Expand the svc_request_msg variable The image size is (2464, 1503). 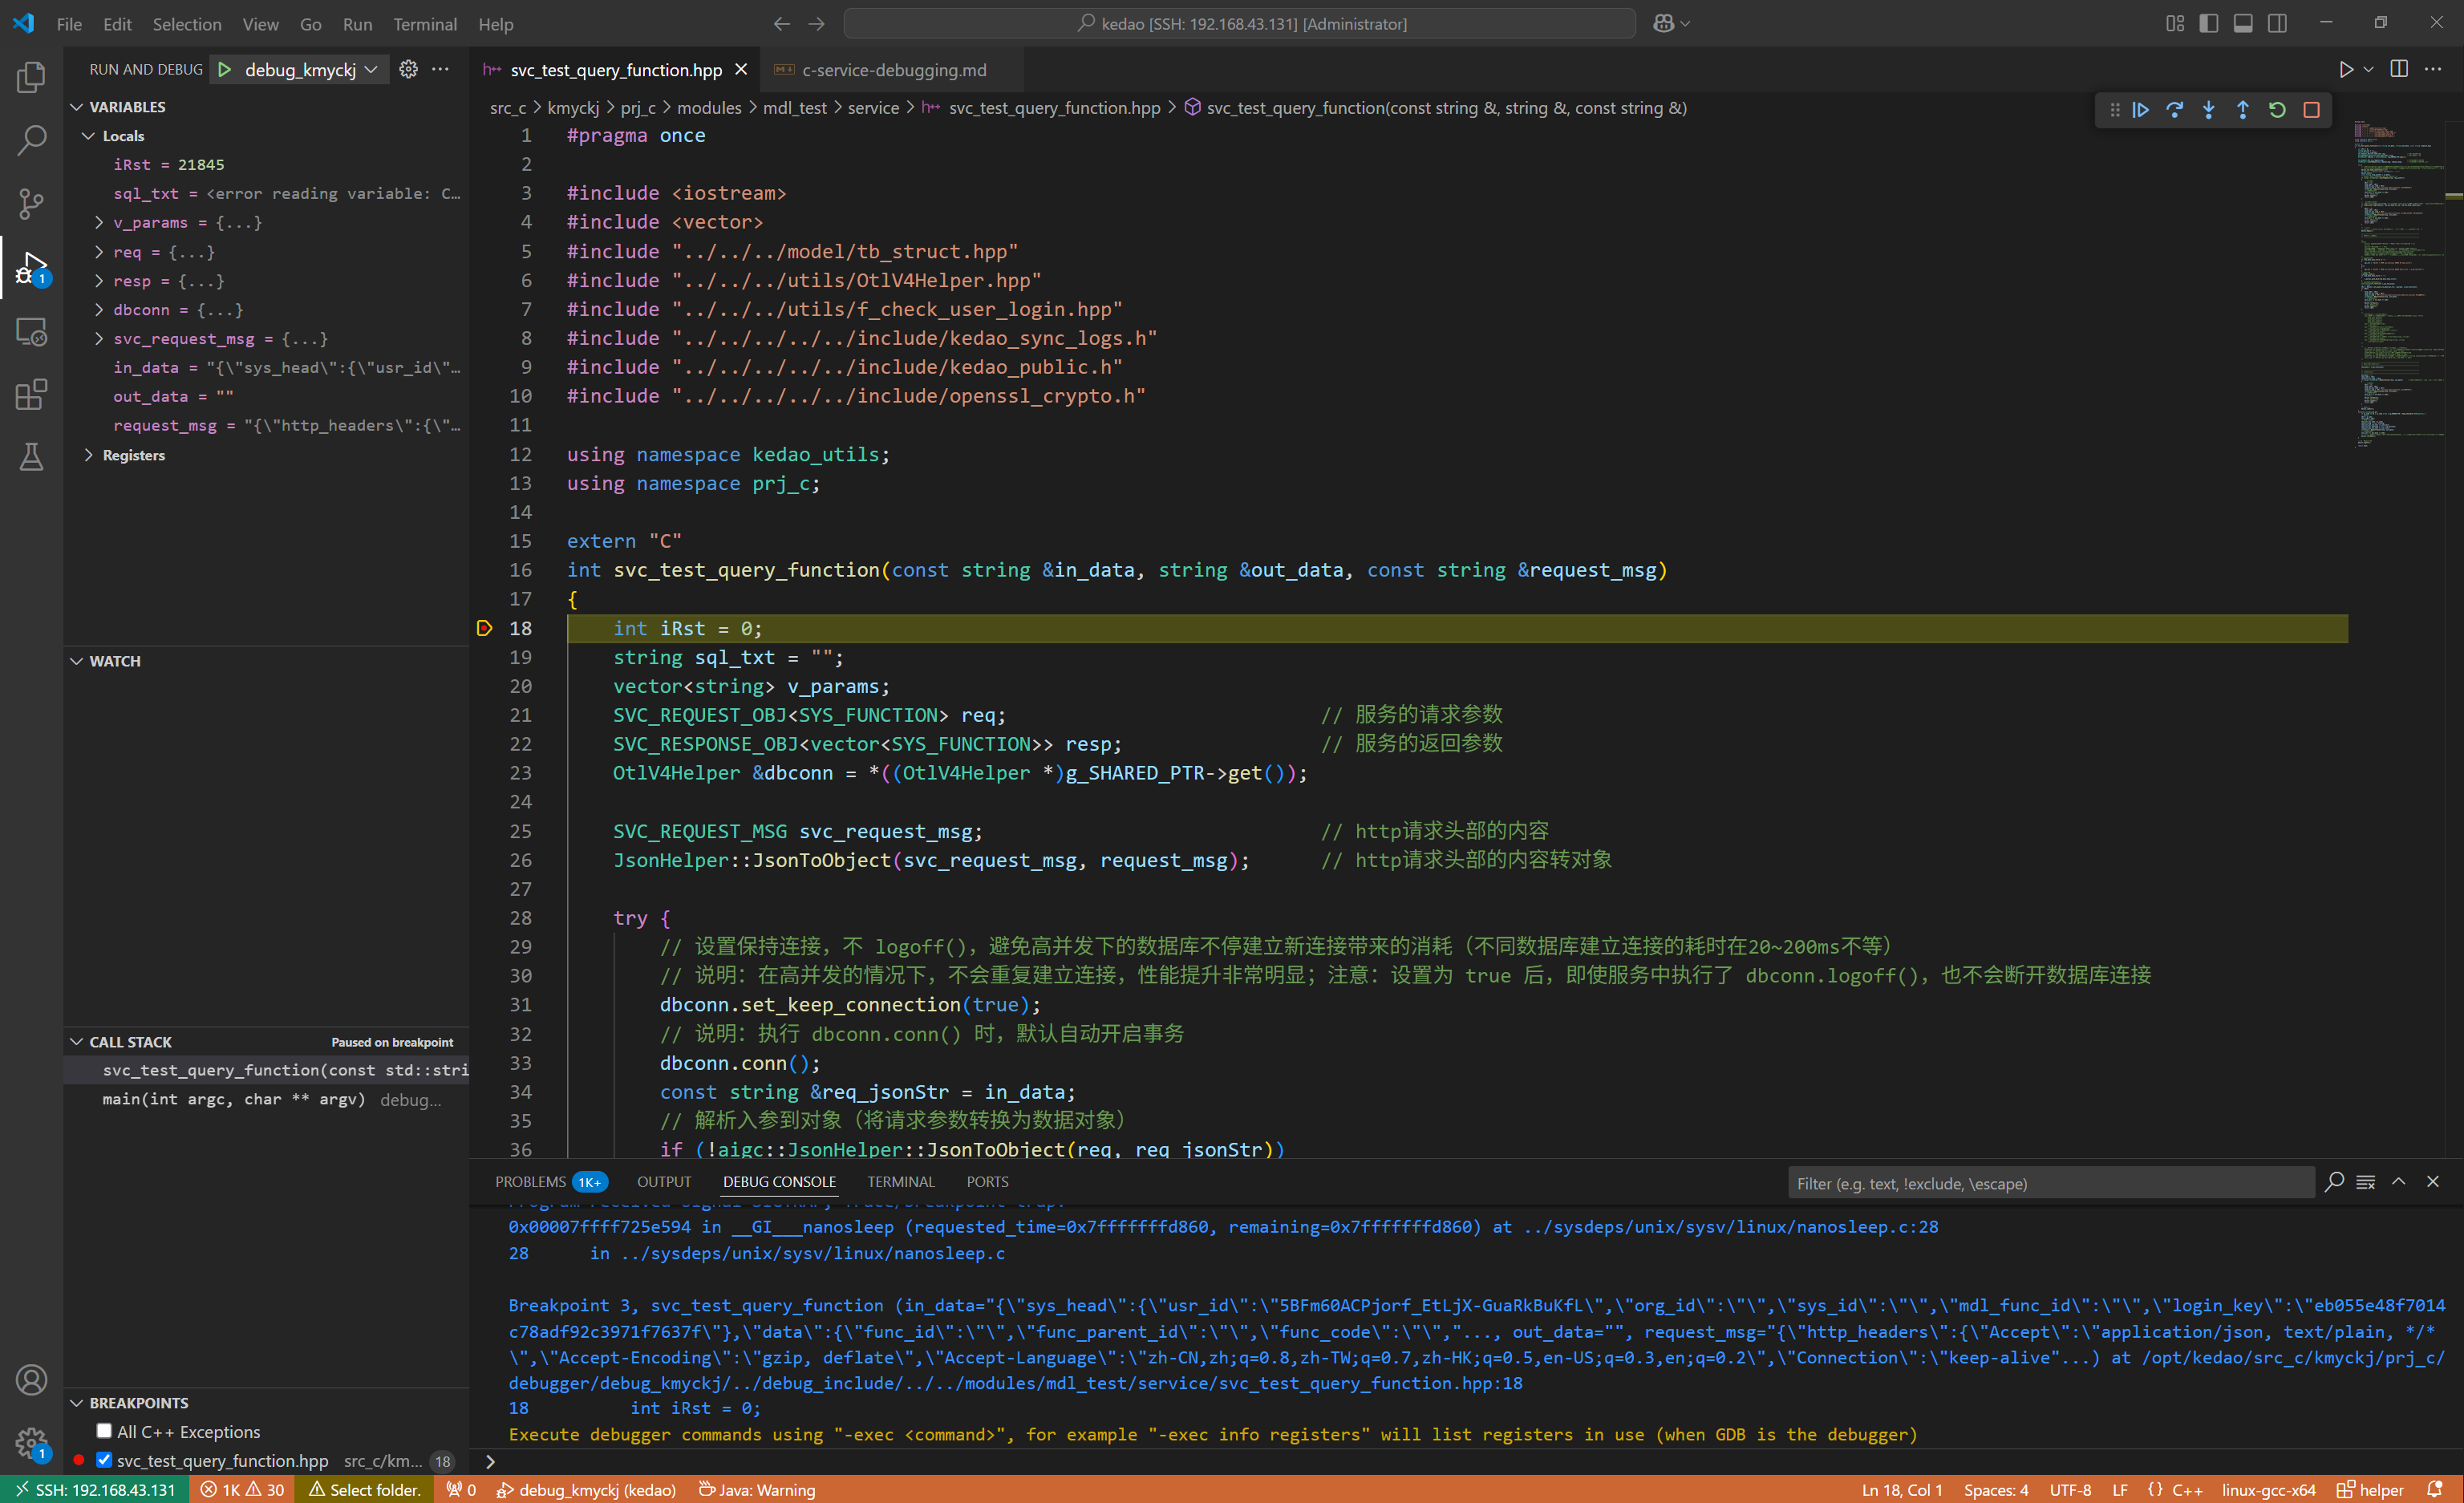tap(99, 338)
